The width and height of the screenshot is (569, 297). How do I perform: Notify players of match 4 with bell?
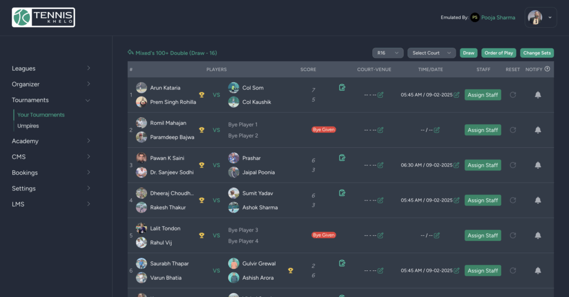coord(538,200)
